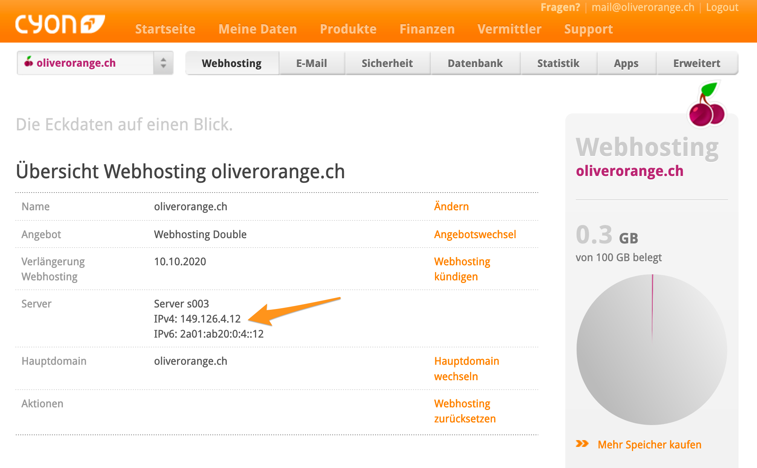
Task: Switch to the Statistik tab
Action: (559, 63)
